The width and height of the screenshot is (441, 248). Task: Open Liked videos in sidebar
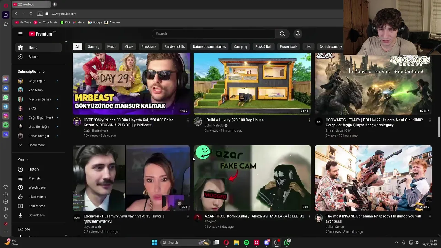click(x=39, y=197)
